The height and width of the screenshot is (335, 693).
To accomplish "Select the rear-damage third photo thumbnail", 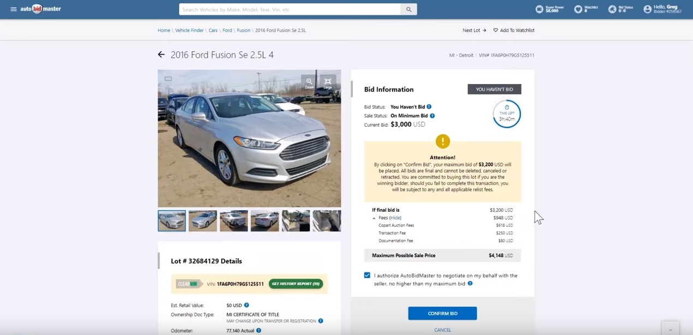I will click(x=234, y=221).
